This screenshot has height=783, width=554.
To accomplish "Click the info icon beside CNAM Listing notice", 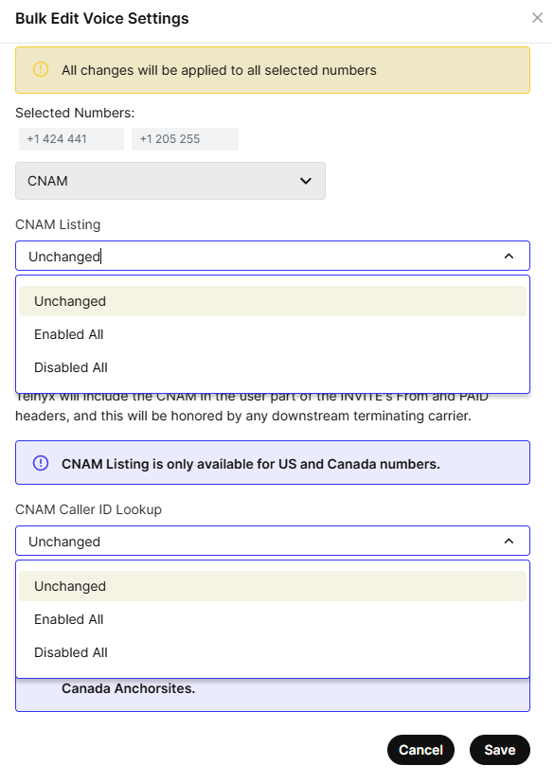I will [x=41, y=463].
